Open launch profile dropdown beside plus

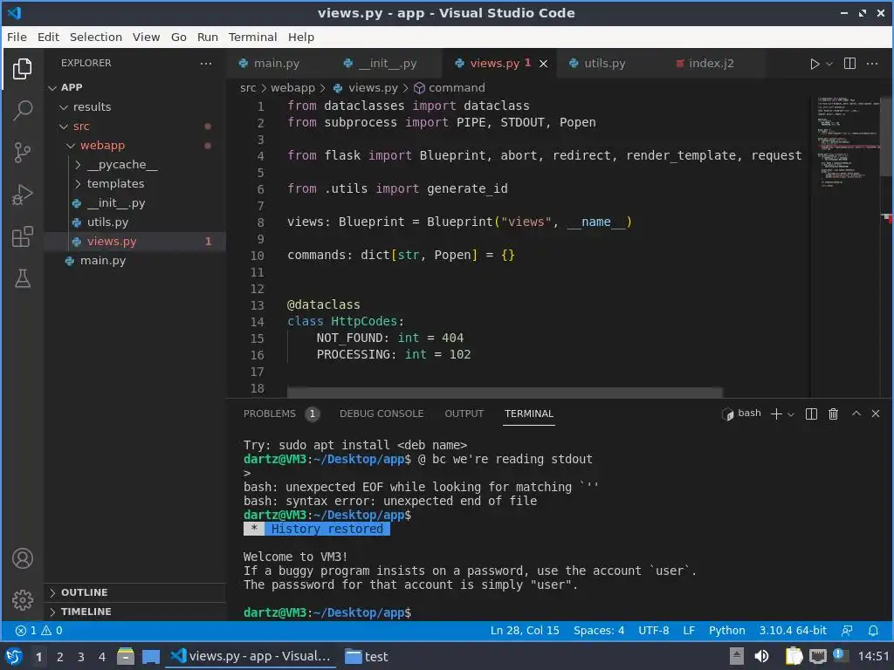pos(791,414)
